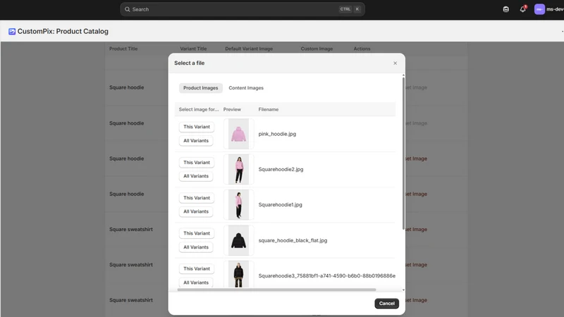Click the square_hoodie_black_flat.jpg preview thumbnail

pos(238,240)
